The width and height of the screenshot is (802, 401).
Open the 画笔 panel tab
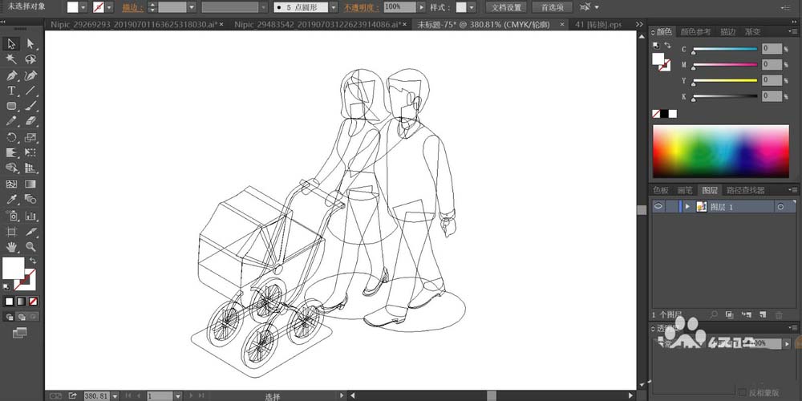pyautogui.click(x=685, y=190)
